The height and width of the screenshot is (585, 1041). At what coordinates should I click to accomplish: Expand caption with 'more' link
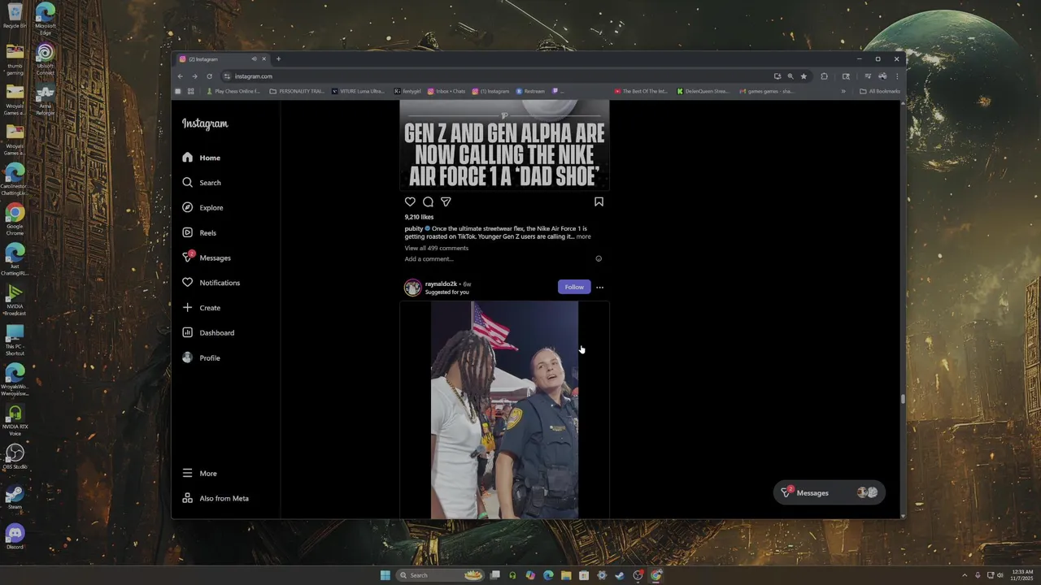tap(584, 236)
